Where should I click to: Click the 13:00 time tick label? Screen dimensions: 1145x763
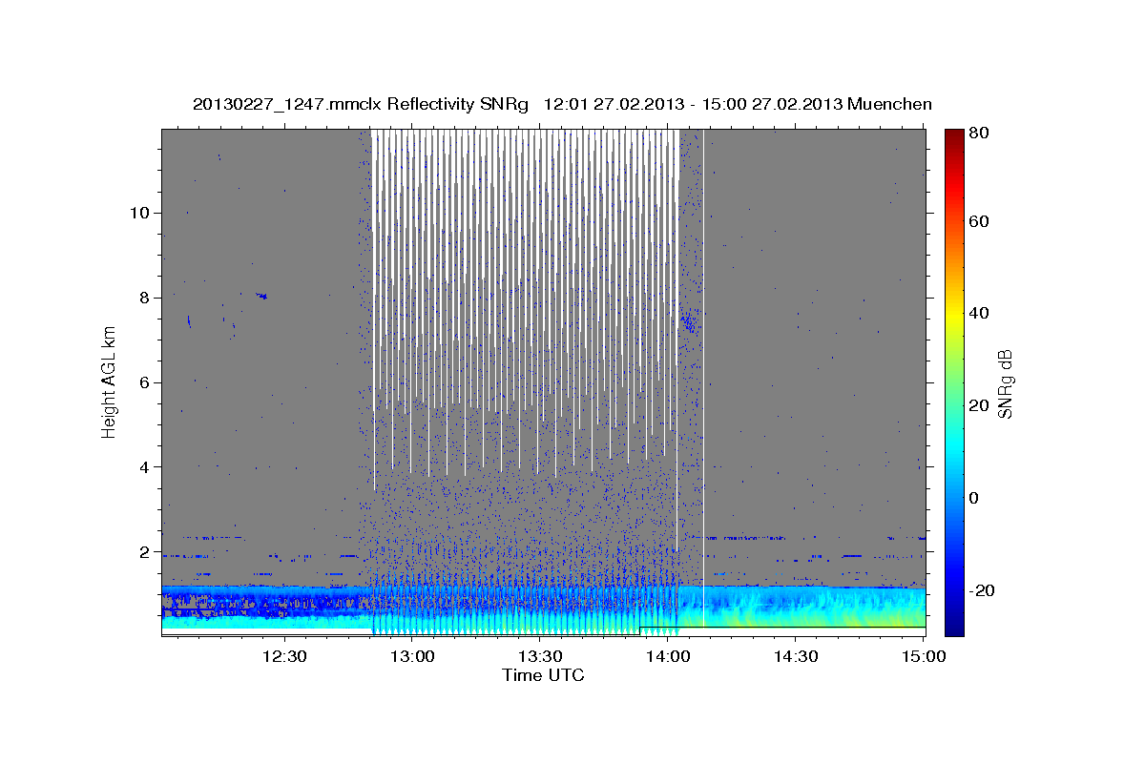point(414,656)
